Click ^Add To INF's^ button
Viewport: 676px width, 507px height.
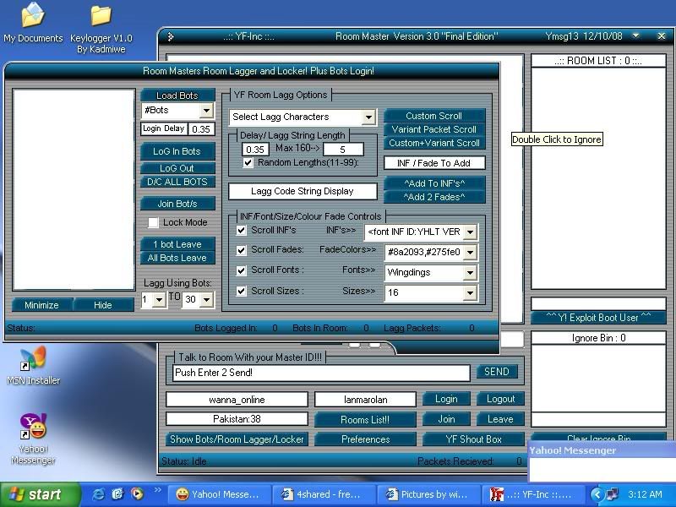pyautogui.click(x=434, y=183)
